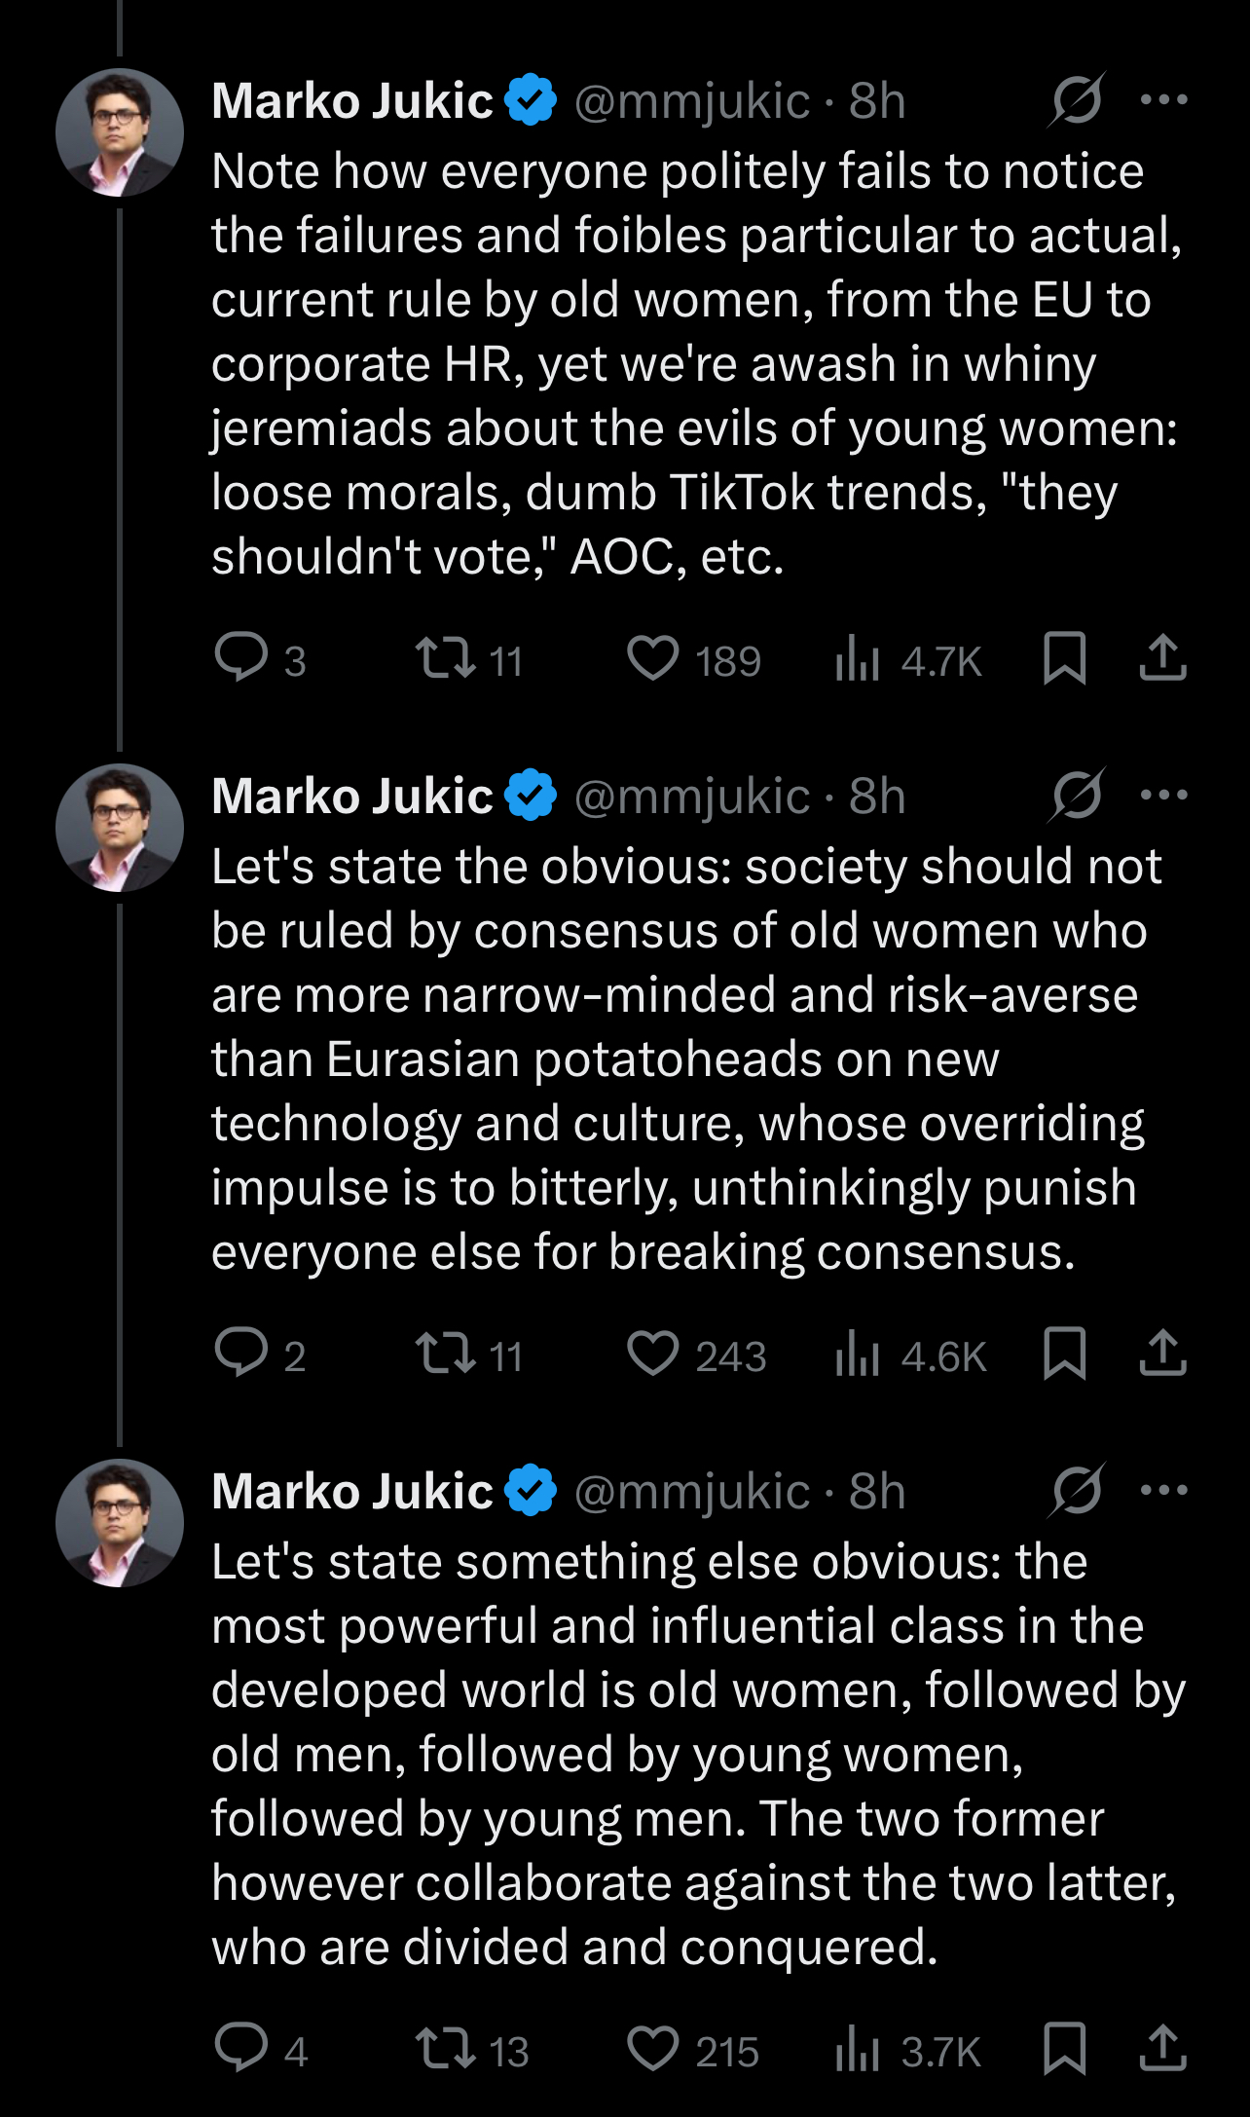Share the second tweet about old women consensus
The width and height of the screenshot is (1250, 2117).
click(x=1162, y=1354)
